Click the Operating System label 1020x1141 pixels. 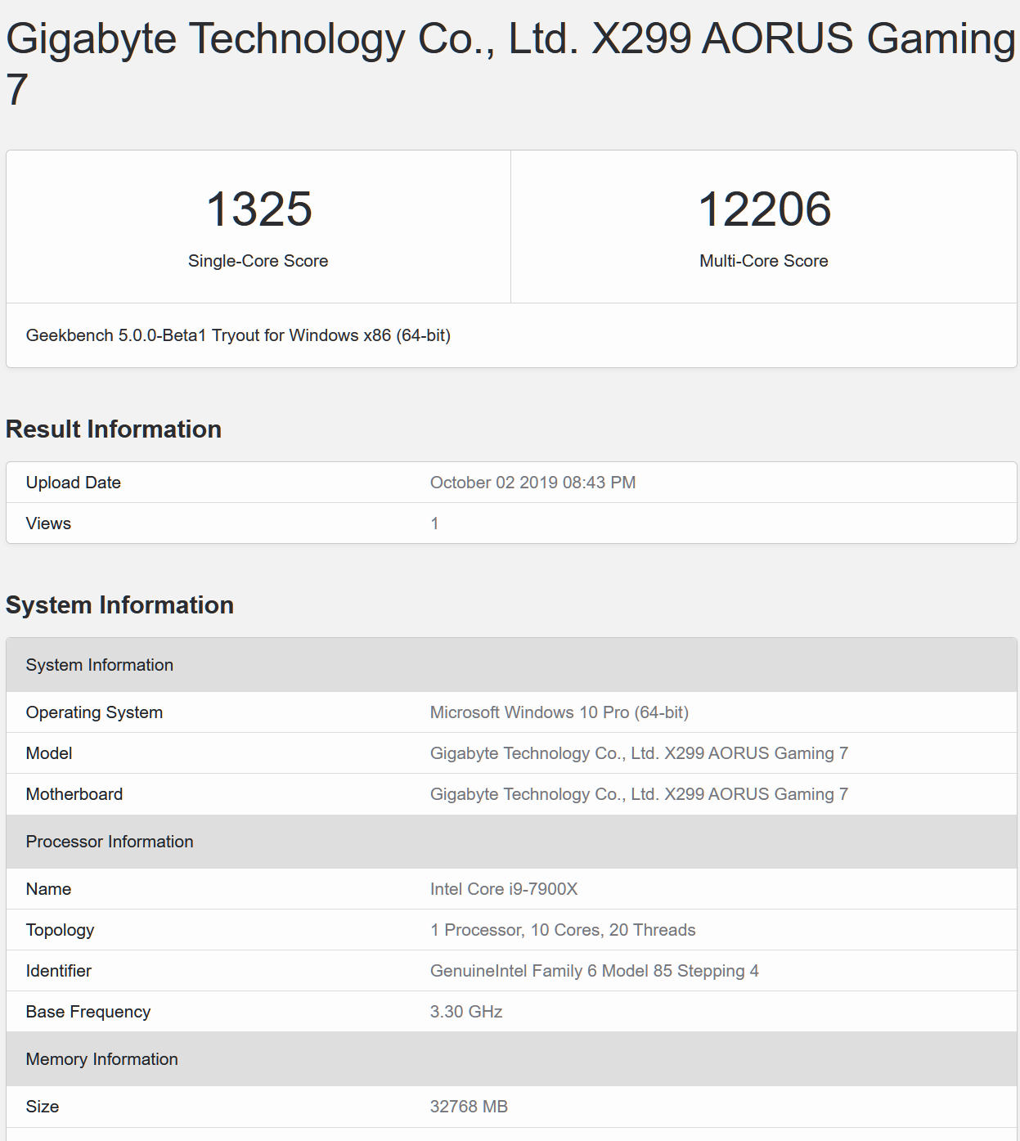[x=94, y=712]
